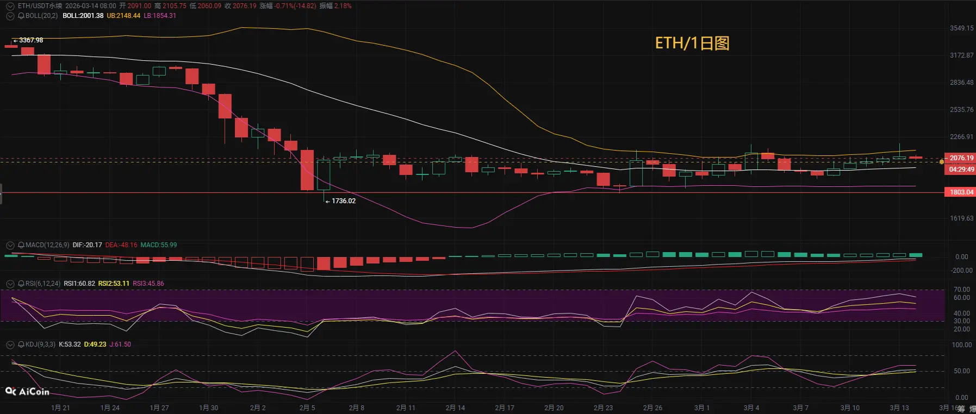Click the 3月 1 date label
Image resolution: width=976 pixels, height=414 pixels.
click(x=702, y=408)
